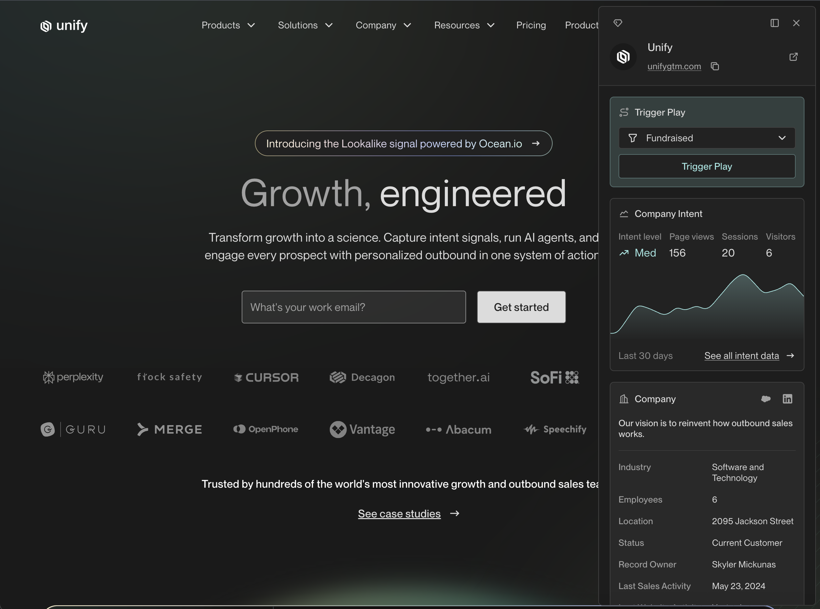The width and height of the screenshot is (820, 609).
Task: Open the Fundraised play dropdown
Action: pos(706,138)
